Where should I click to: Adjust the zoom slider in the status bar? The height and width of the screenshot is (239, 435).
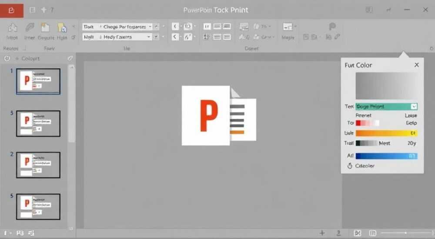406,233
